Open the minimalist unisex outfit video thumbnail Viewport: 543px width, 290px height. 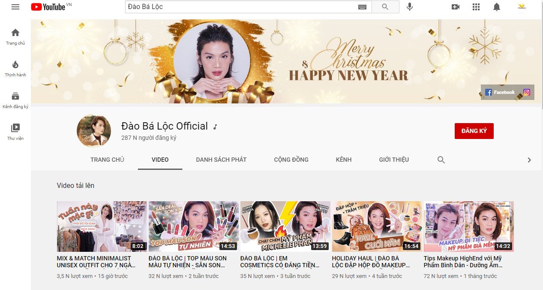click(102, 226)
